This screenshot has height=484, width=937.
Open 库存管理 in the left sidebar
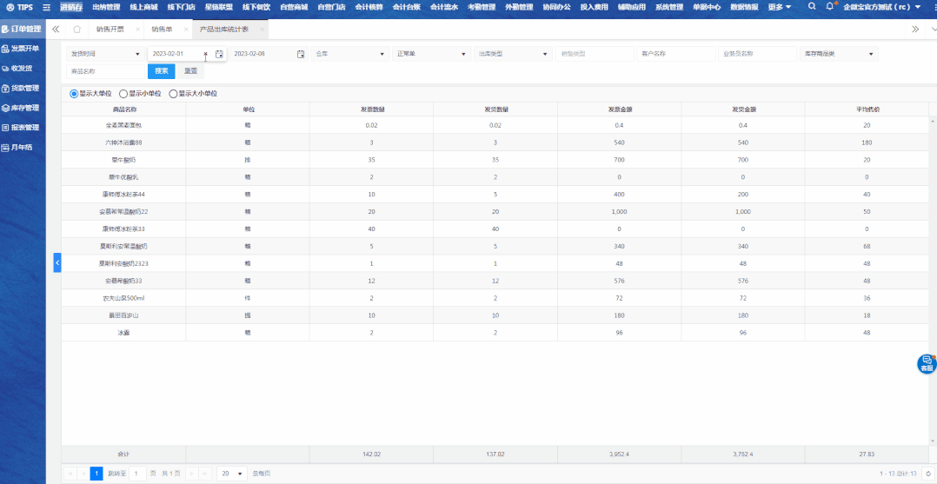(23, 108)
